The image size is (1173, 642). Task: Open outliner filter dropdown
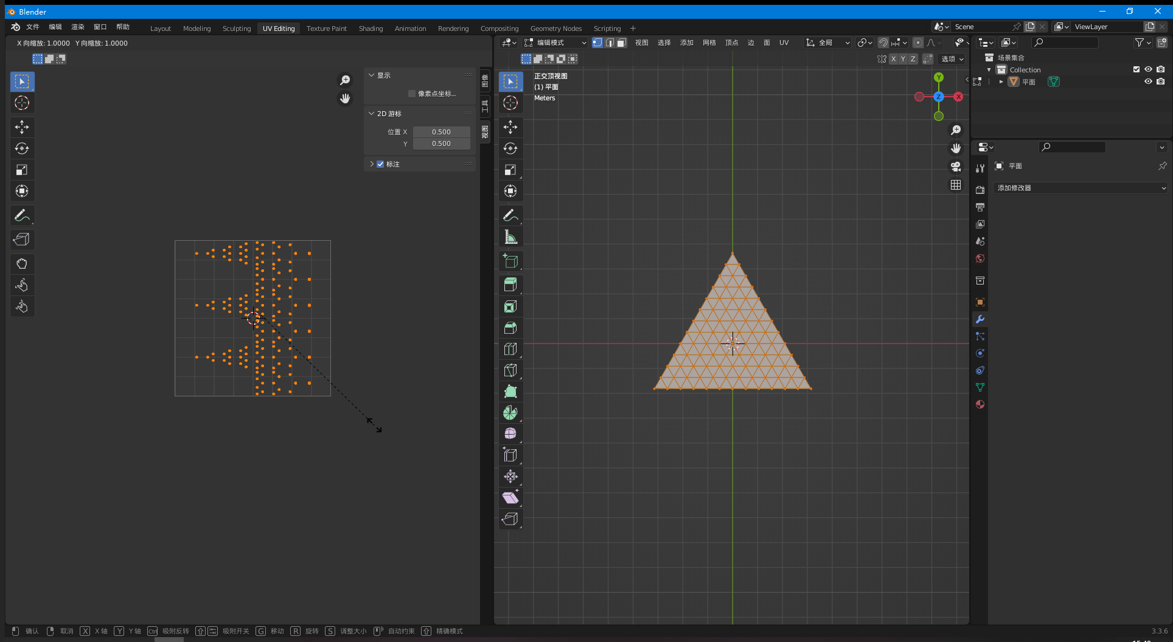(1143, 43)
